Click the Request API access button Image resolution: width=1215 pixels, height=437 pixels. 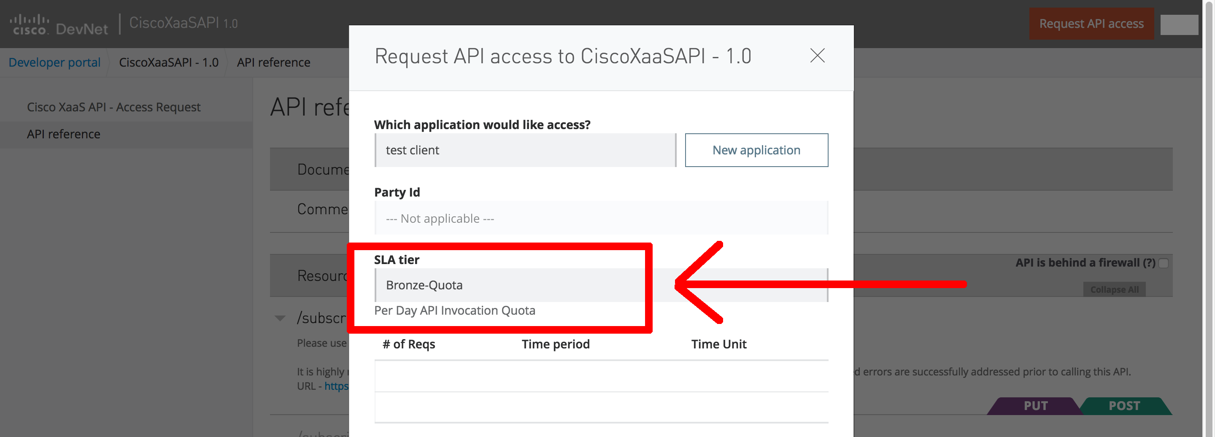(x=1091, y=24)
